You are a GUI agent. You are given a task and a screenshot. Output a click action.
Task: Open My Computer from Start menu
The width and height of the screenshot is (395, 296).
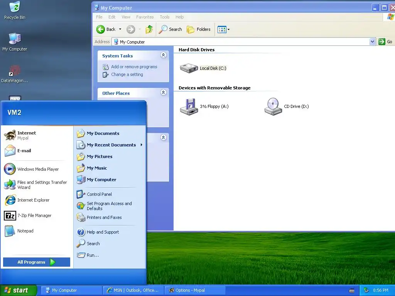point(110,180)
